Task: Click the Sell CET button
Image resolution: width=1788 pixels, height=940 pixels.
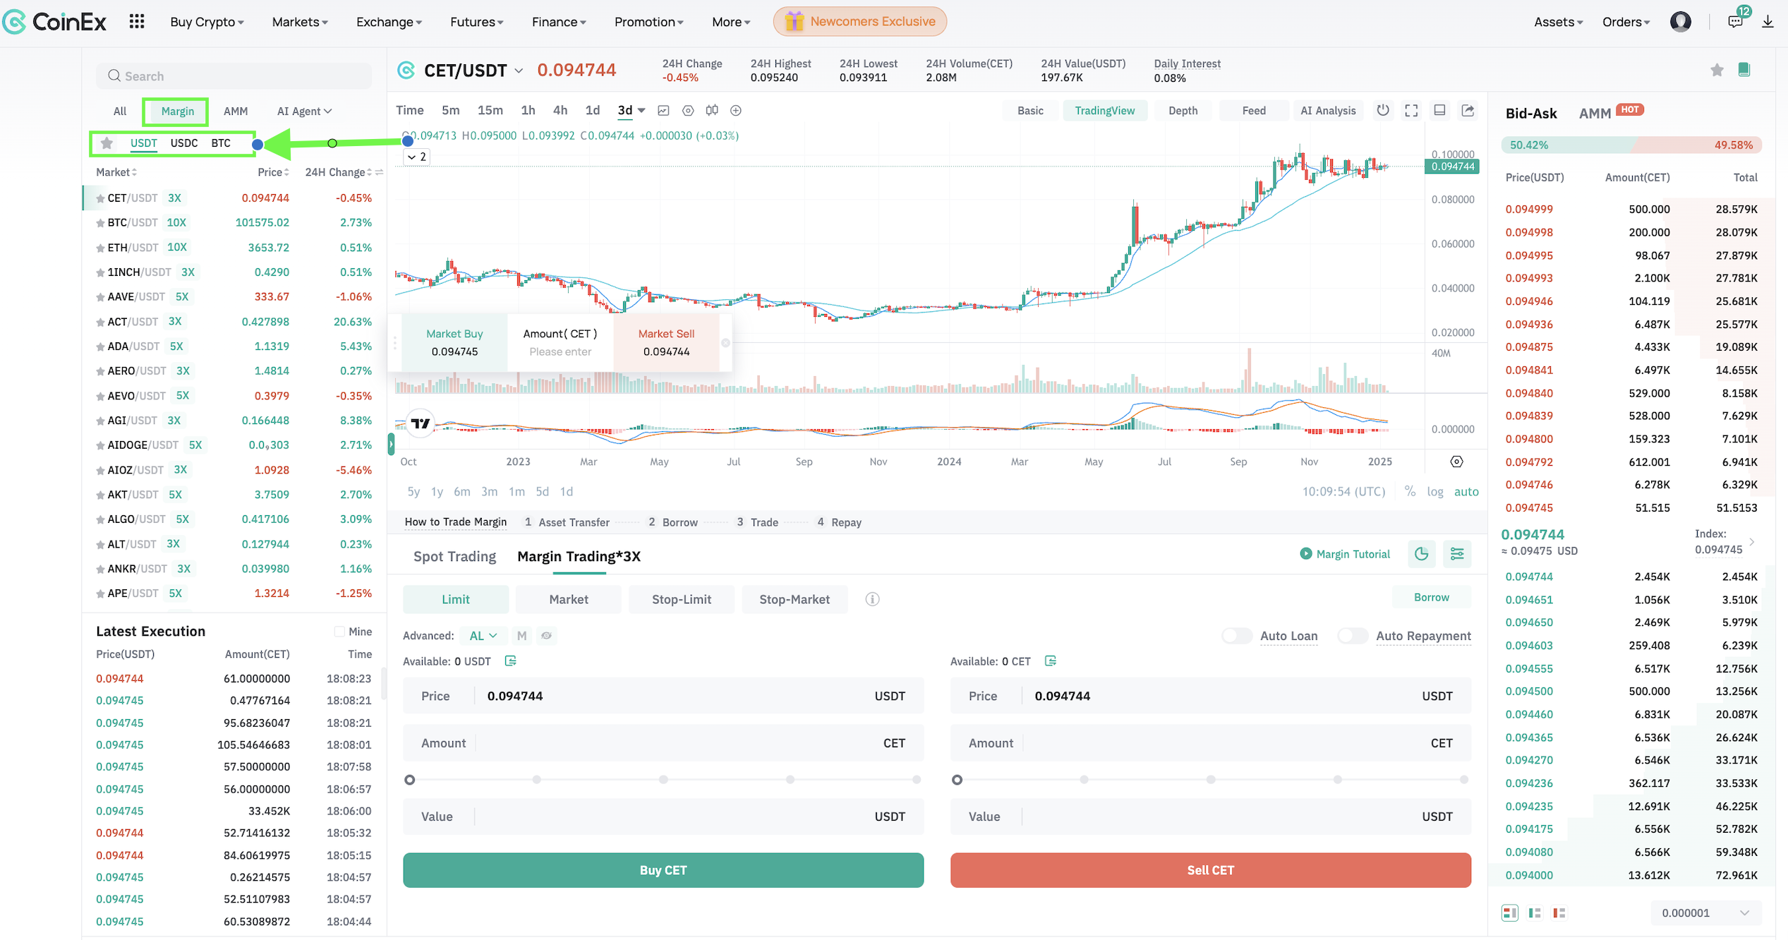Action: click(1211, 870)
